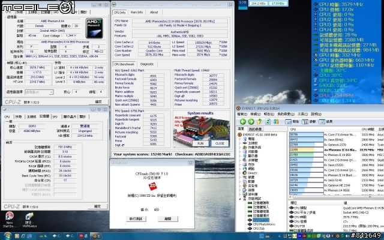Expand 顯示器 node in EVEREST tree
Viewport: 384px width, 240px height.
tap(240, 156)
